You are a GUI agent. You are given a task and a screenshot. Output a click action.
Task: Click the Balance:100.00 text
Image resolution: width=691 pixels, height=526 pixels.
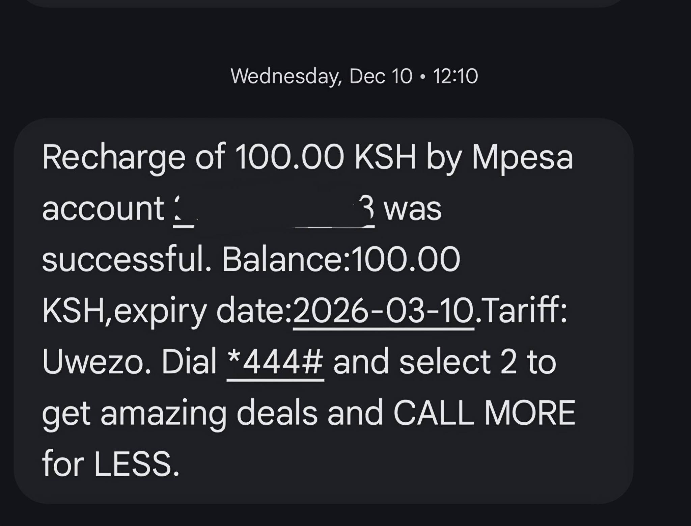click(x=341, y=259)
